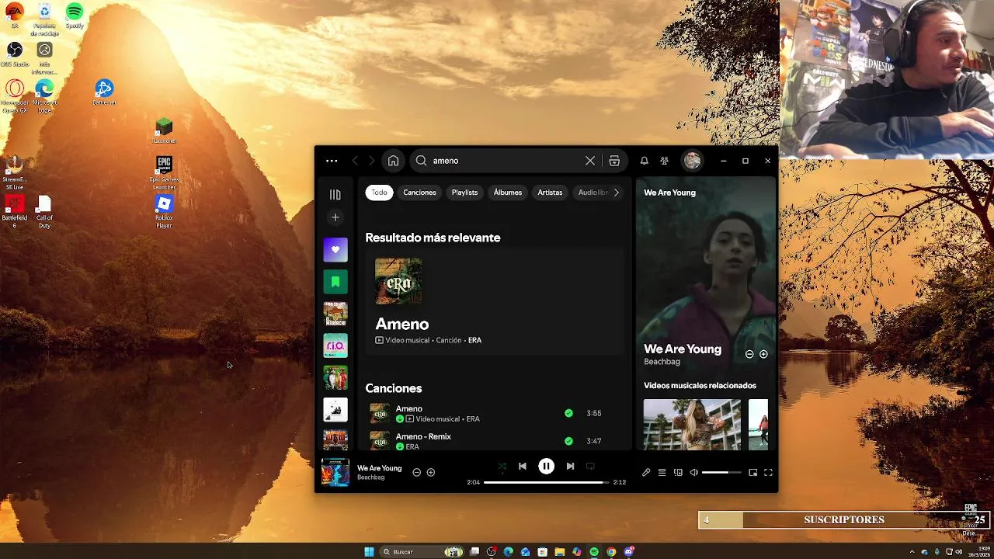
Task: Open the notifications bell in Spotify
Action: (644, 161)
